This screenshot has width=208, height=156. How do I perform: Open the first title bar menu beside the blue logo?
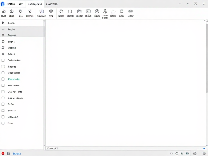pos(11,4)
